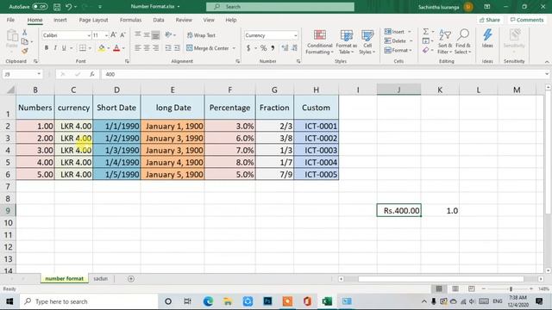Select Bottom Align icon
The image size is (552, 310).
pos(155,34)
